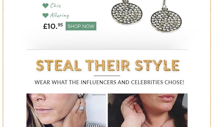Select the £10.95 price text
The height and width of the screenshot is (127, 214).
click(53, 26)
